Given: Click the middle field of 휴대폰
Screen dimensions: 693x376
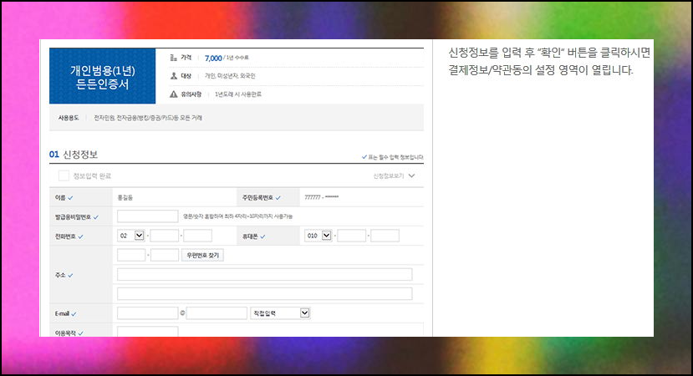Looking at the screenshot, I should [x=352, y=236].
